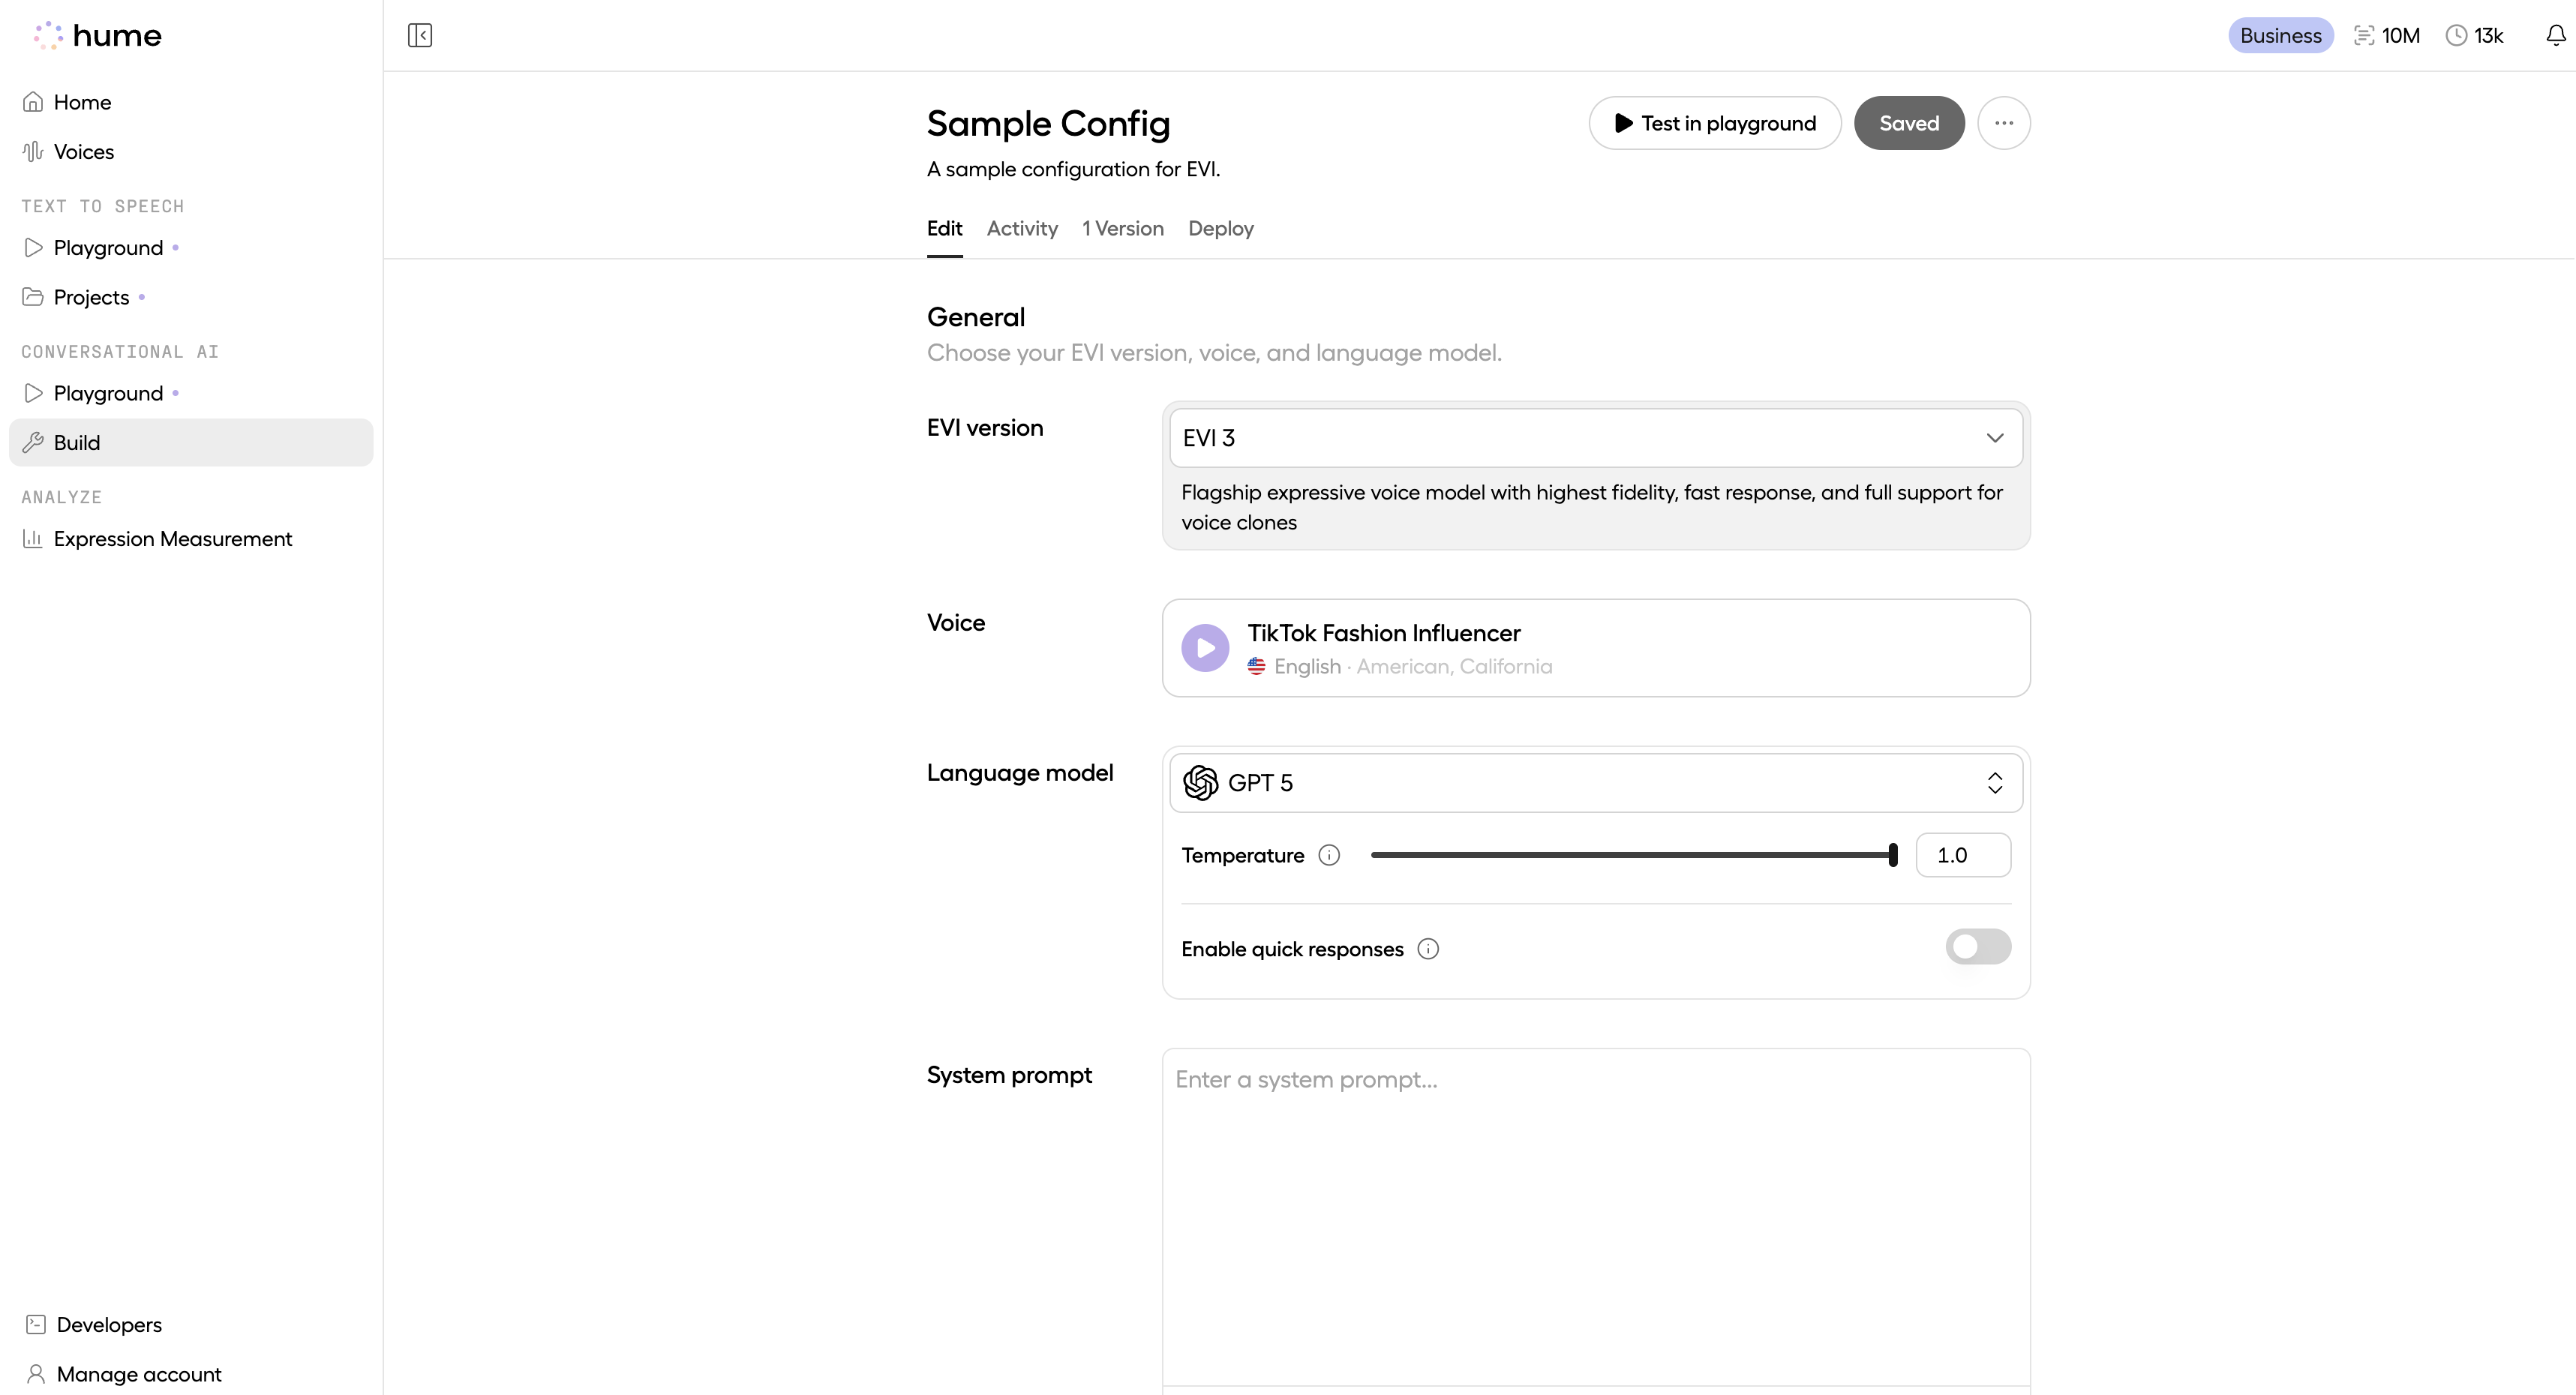Switch to the Deploy tab

(1220, 228)
